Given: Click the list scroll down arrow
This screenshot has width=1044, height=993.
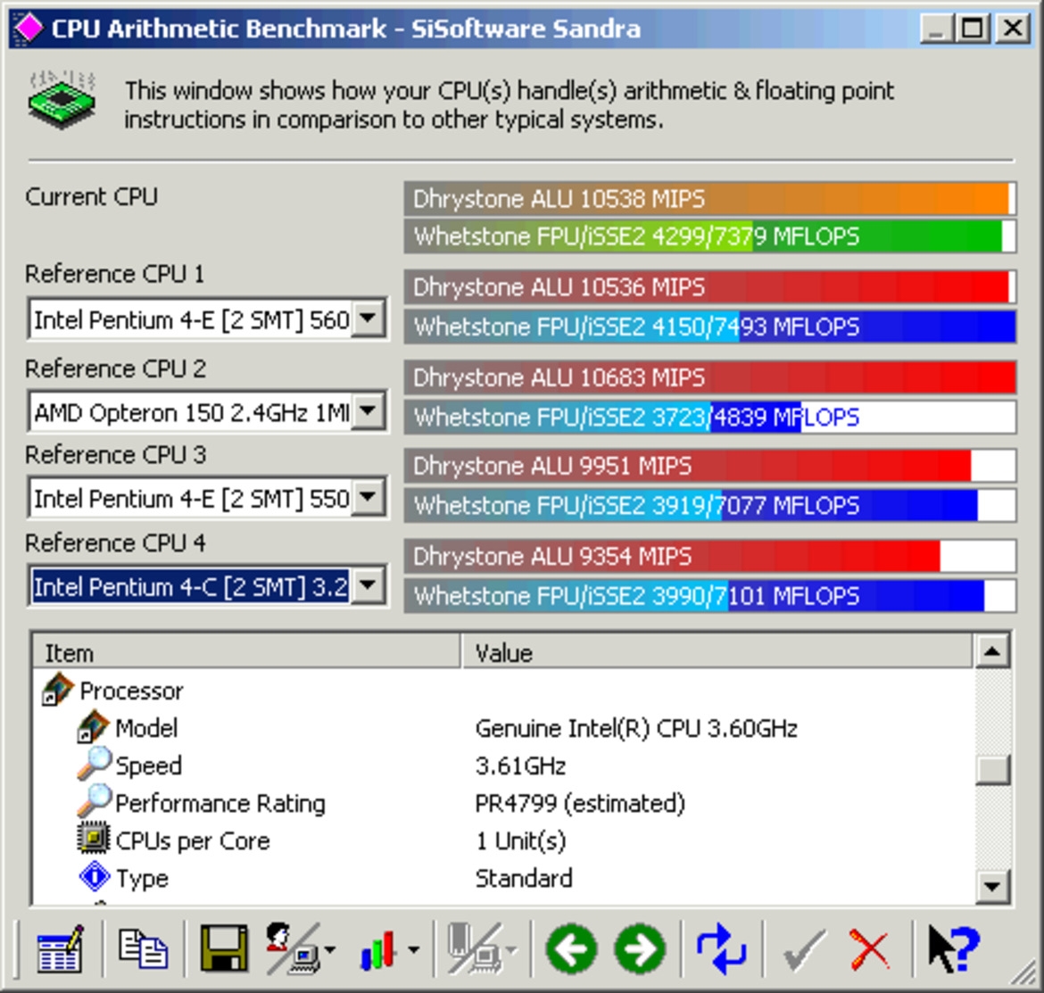Looking at the screenshot, I should pos(992,887).
